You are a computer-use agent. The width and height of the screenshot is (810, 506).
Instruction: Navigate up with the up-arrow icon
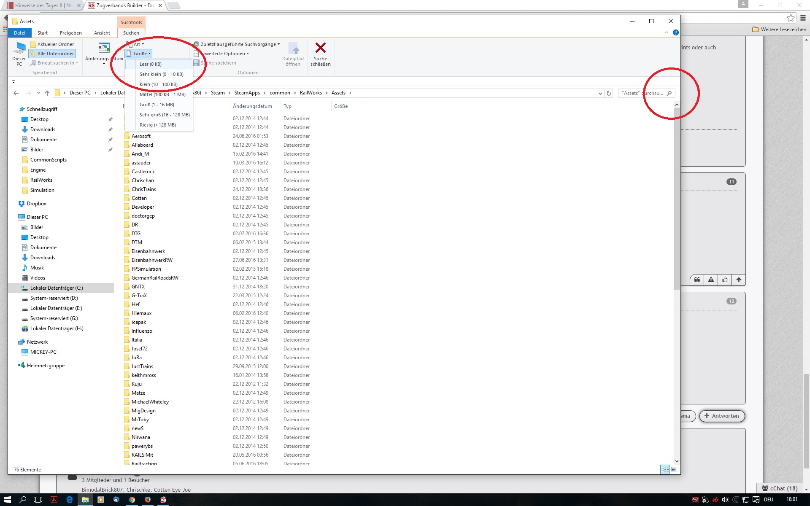click(x=47, y=93)
